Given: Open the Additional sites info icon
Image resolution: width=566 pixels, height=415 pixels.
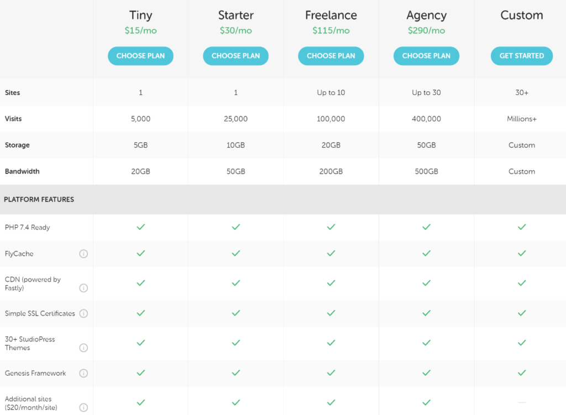Looking at the screenshot, I should (83, 407).
